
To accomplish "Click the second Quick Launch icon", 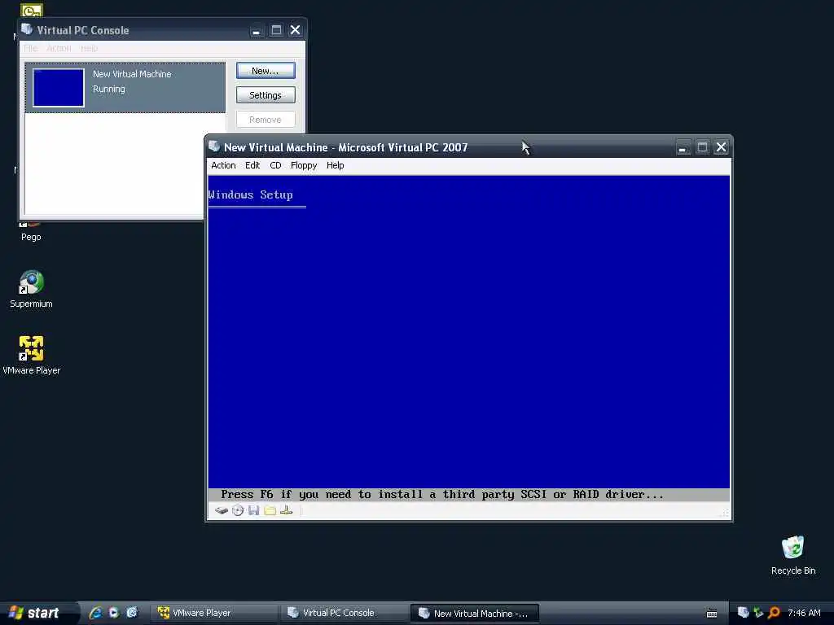I will coord(114,613).
